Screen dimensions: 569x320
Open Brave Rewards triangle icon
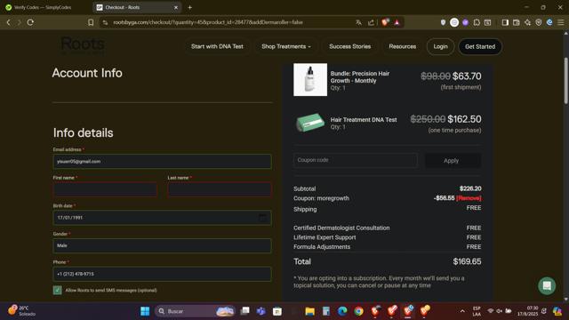click(397, 22)
